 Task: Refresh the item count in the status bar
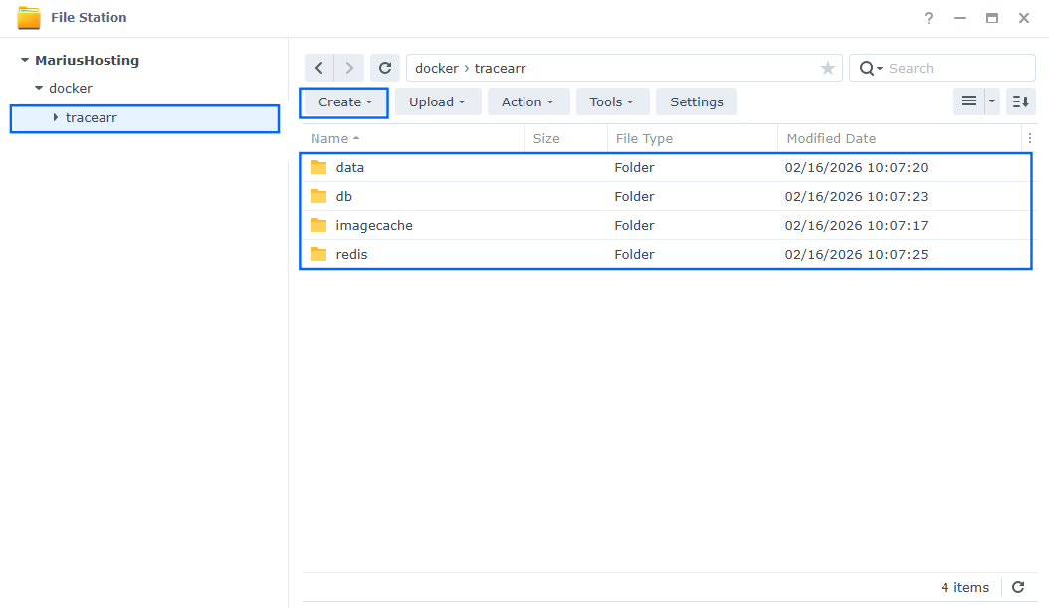[x=1016, y=587]
